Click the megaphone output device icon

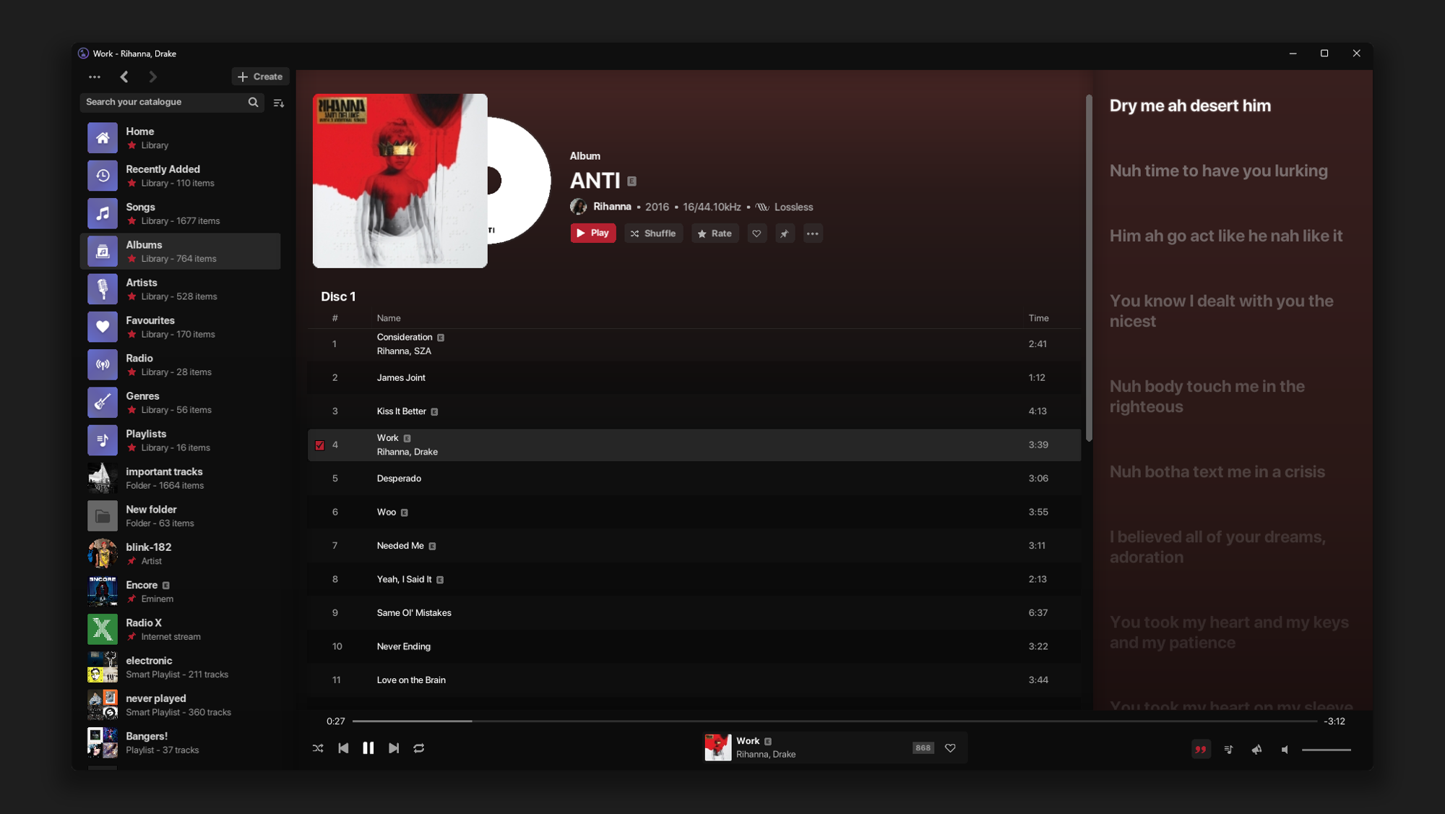pos(1256,749)
